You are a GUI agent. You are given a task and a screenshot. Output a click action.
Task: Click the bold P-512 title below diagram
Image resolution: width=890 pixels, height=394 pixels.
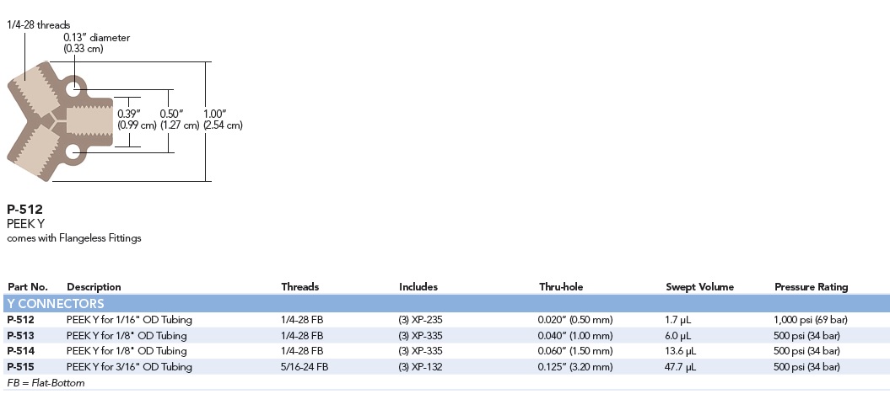coord(24,210)
